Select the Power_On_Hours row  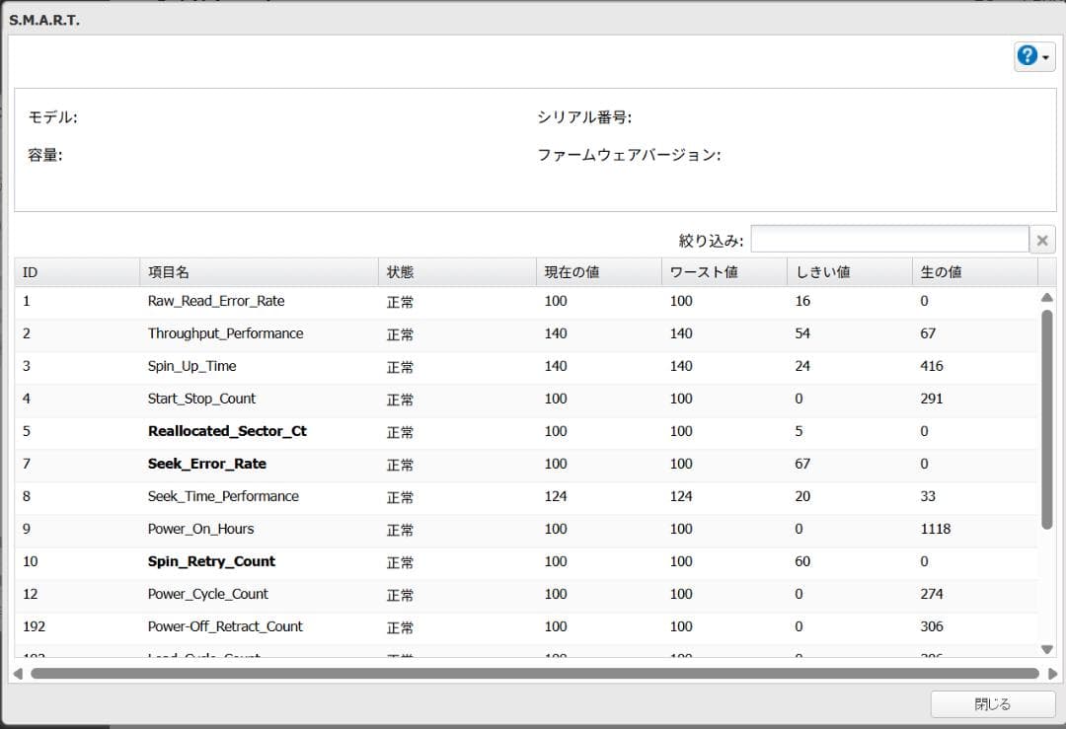[395, 529]
